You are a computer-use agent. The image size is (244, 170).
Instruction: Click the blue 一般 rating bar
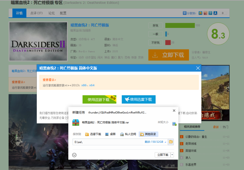point(166,34)
